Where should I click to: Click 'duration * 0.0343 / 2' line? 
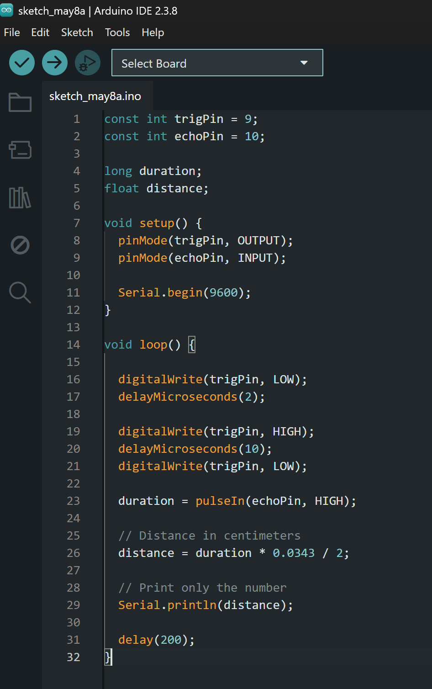(234, 553)
